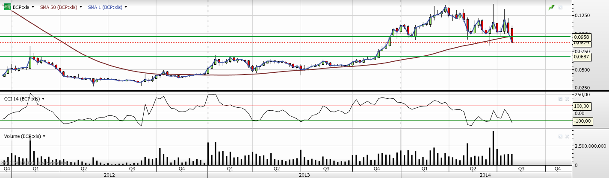Image resolution: width=609 pixels, height=178 pixels.
Task: Maximize the CCI 14 indicator pane
Action: pos(561,99)
